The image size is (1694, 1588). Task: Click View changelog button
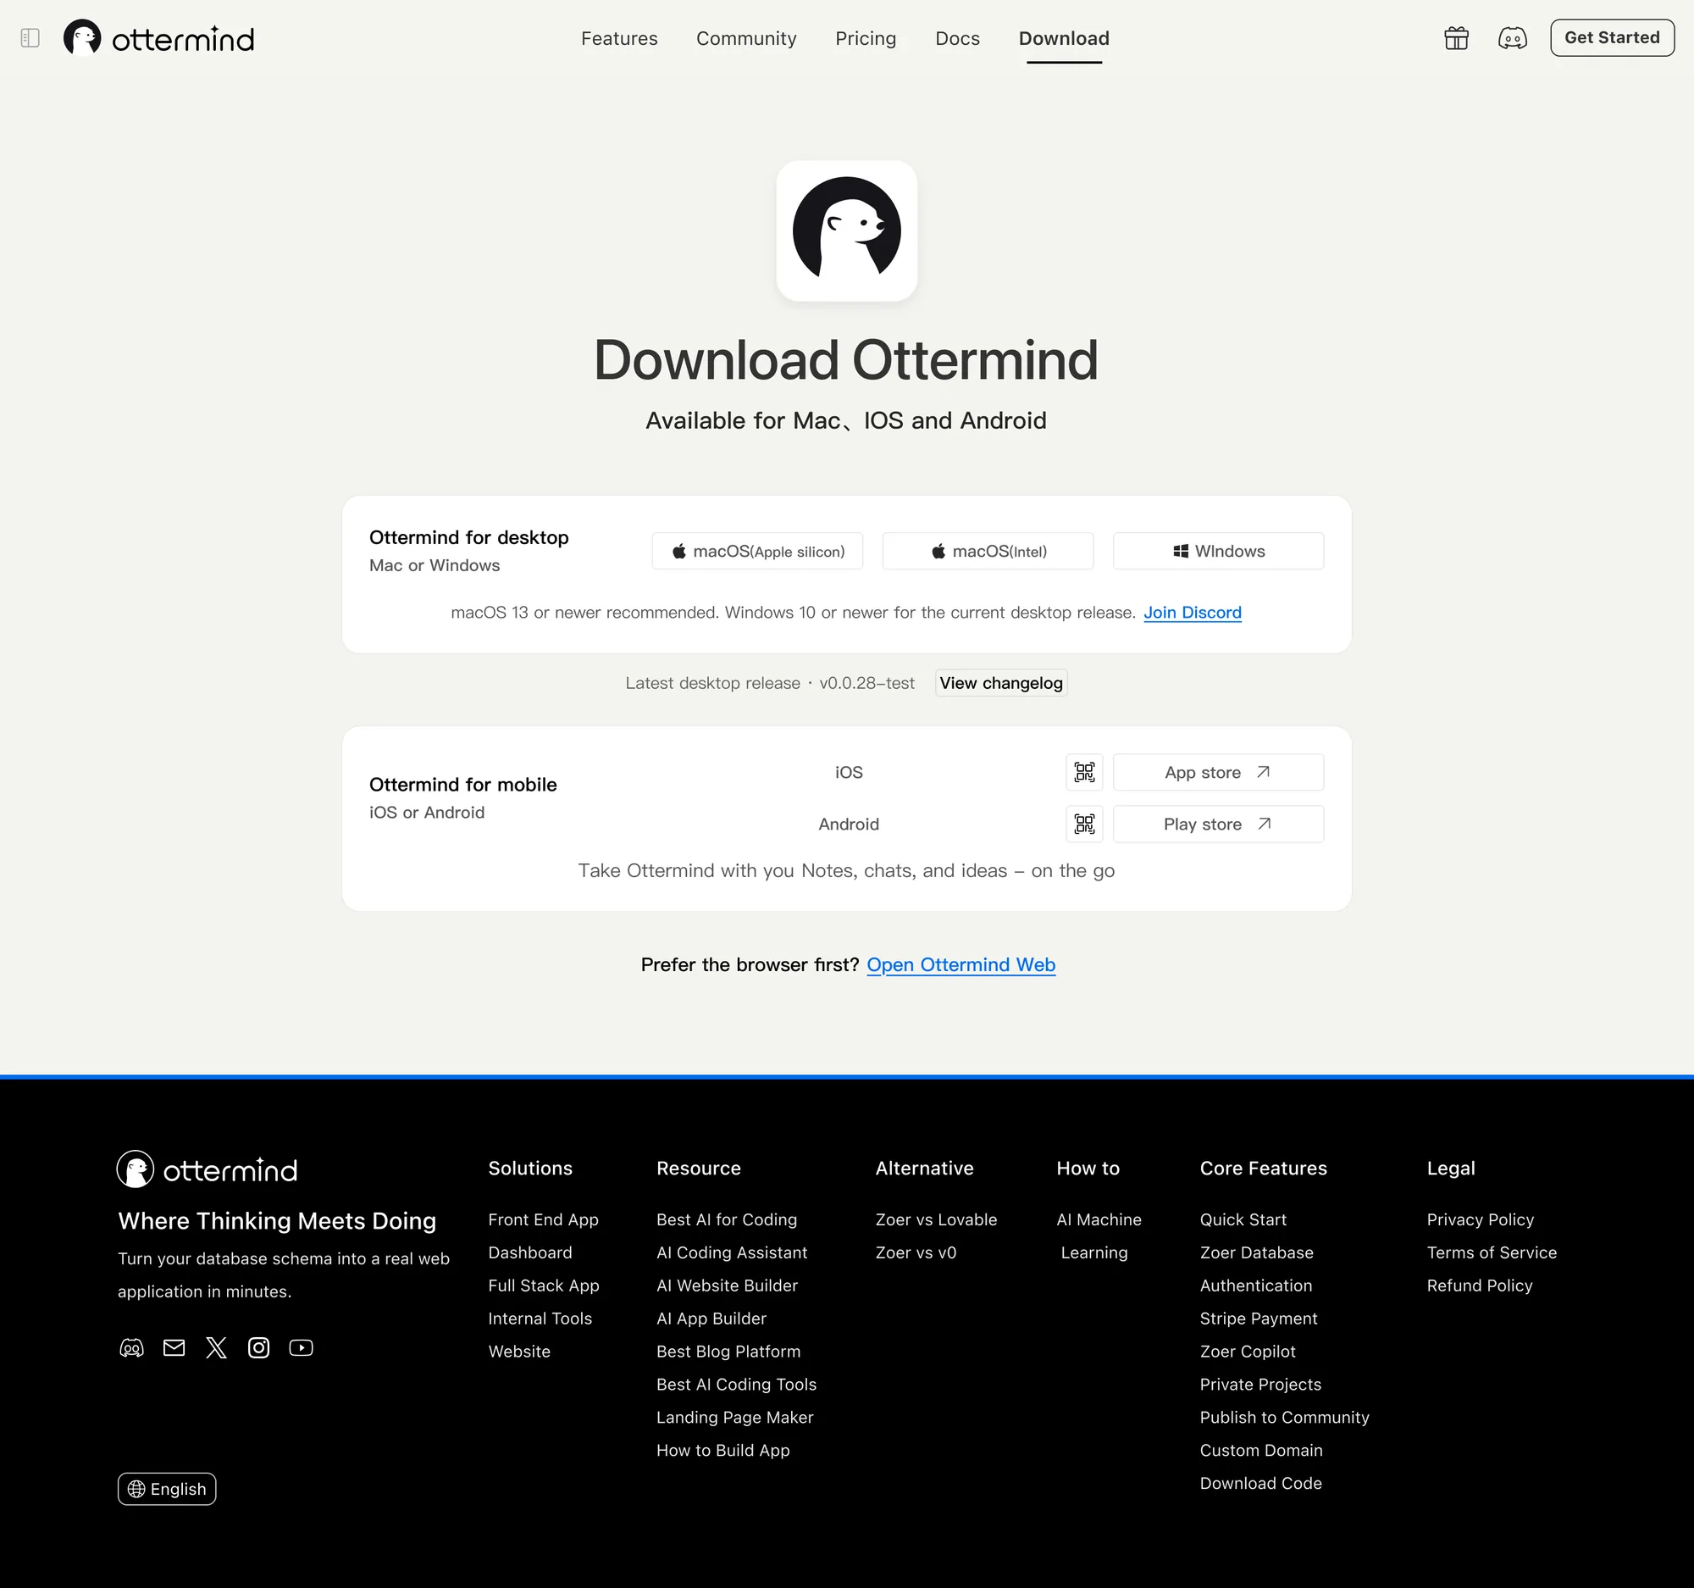click(x=1001, y=683)
